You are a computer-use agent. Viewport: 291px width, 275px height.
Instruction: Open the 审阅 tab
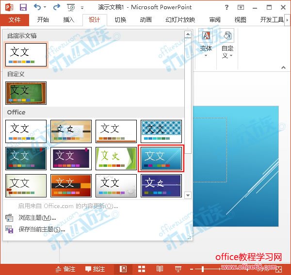215,20
